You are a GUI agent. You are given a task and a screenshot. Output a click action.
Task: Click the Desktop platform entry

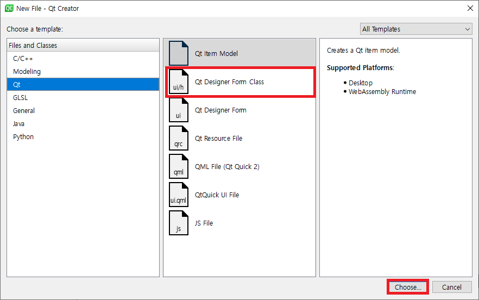tap(361, 83)
